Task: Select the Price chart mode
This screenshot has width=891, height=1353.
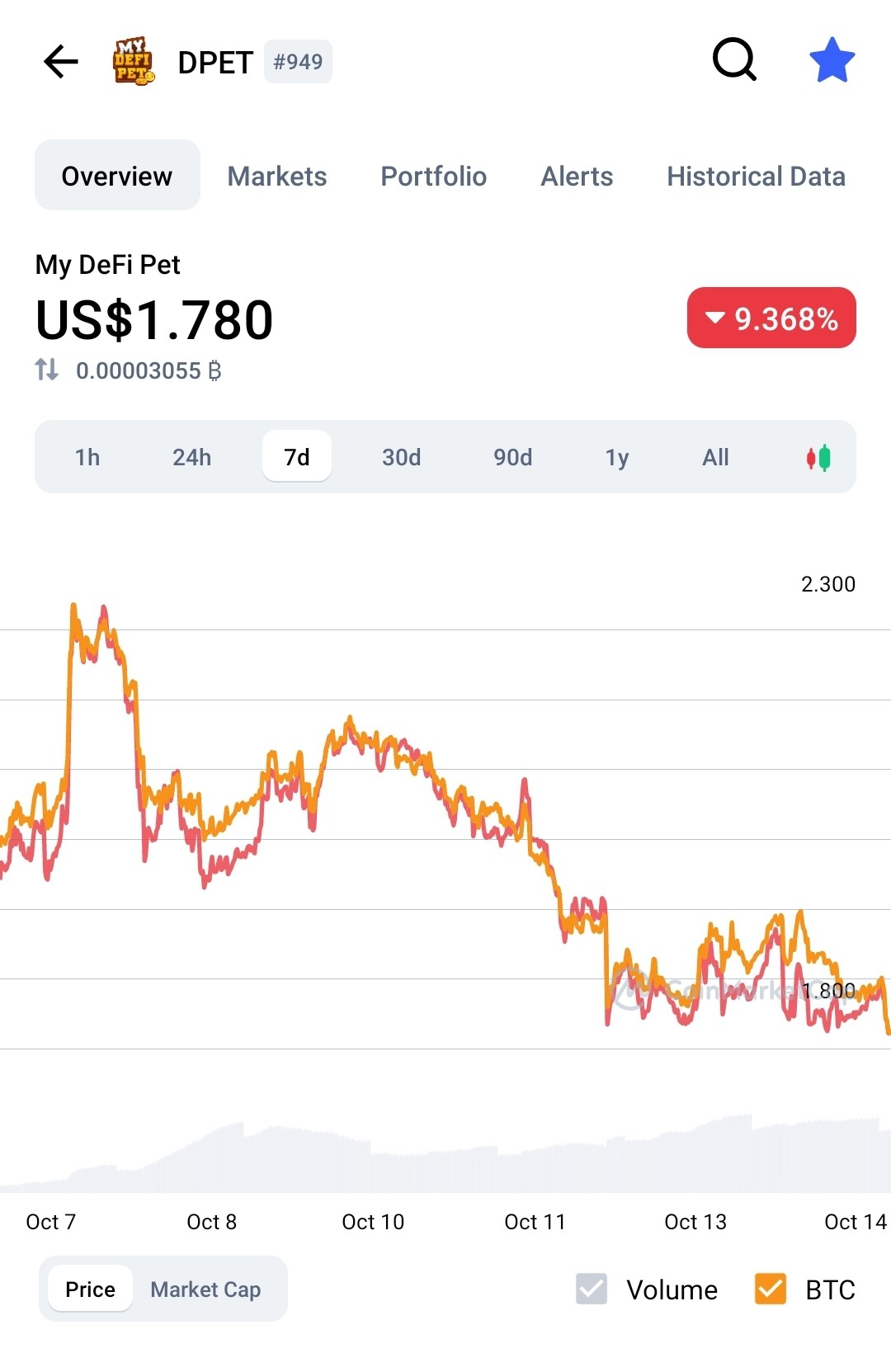Action: [91, 1289]
